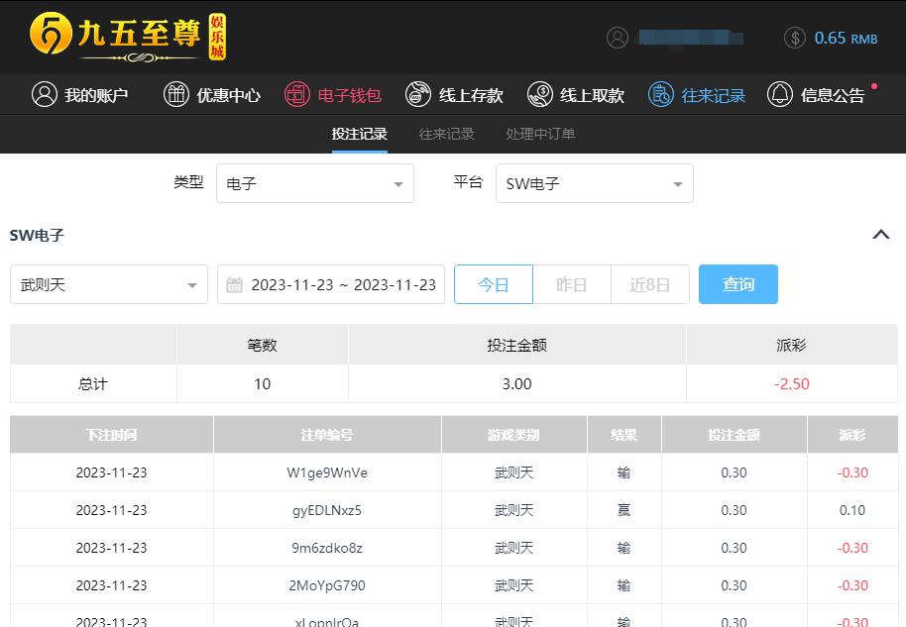Image resolution: width=906 pixels, height=627 pixels.
Task: Click the 信息公告 bell icon
Action: pos(780,95)
